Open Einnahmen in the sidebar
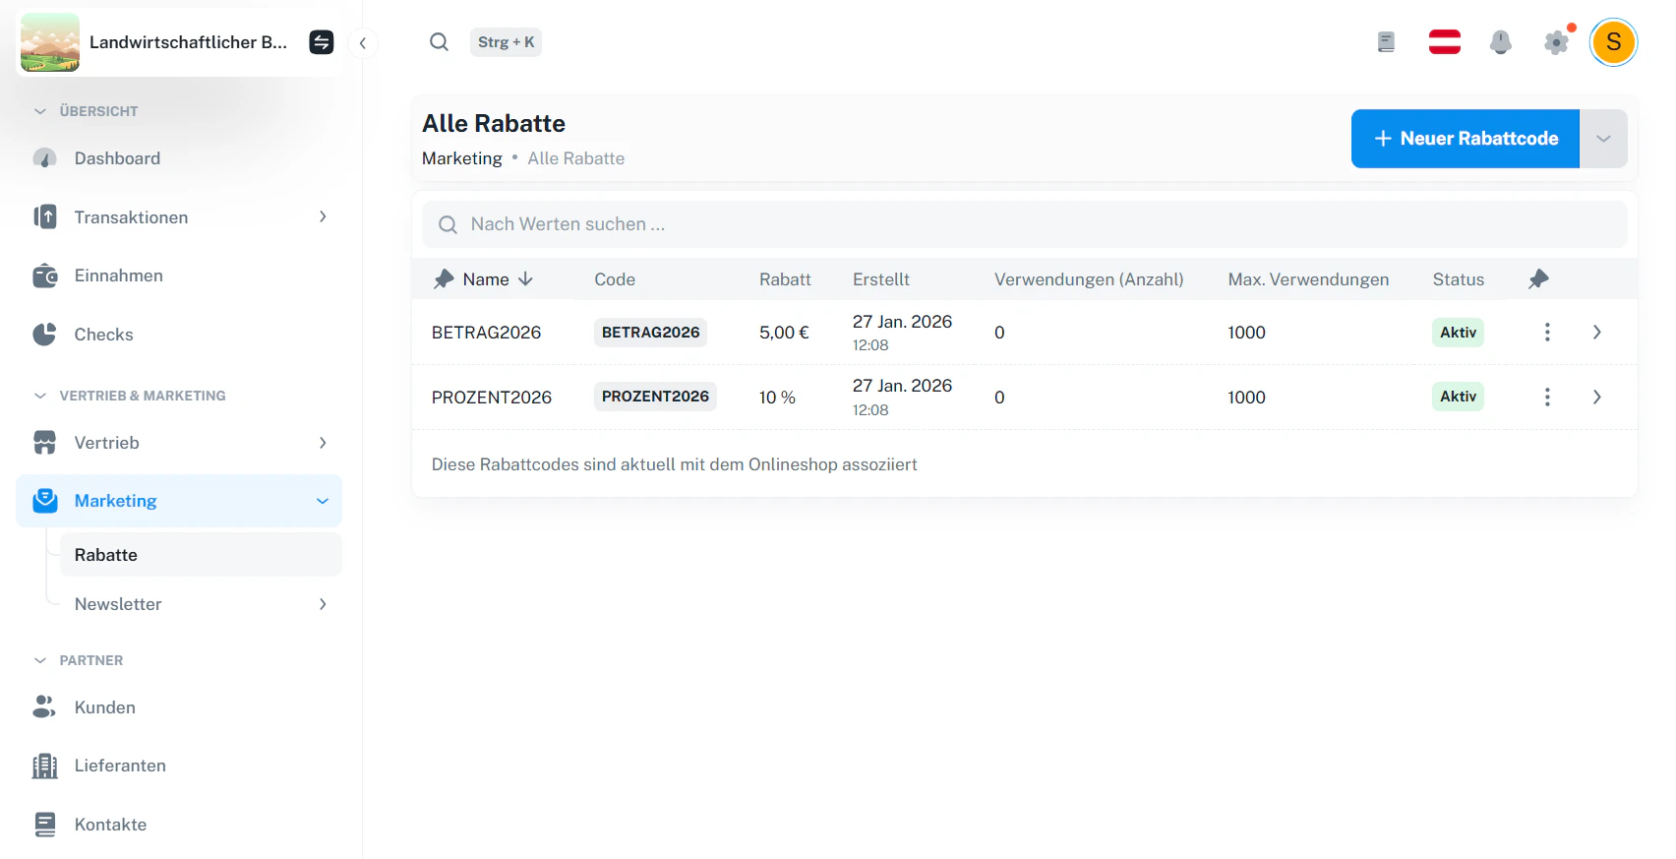 (179, 276)
